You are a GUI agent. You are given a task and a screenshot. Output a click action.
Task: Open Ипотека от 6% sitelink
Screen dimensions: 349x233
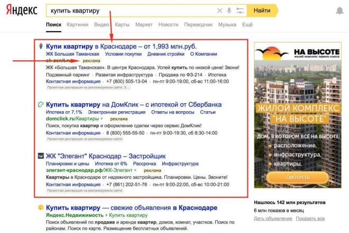pos(111,164)
